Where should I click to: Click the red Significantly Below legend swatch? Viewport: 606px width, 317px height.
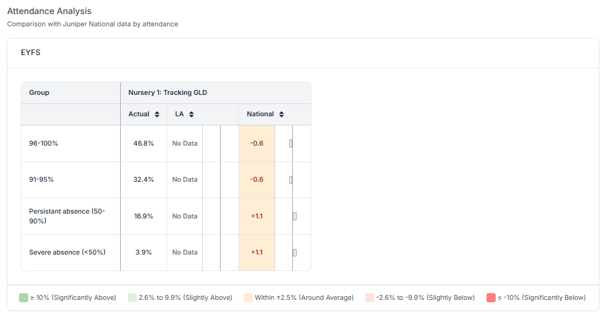click(490, 297)
